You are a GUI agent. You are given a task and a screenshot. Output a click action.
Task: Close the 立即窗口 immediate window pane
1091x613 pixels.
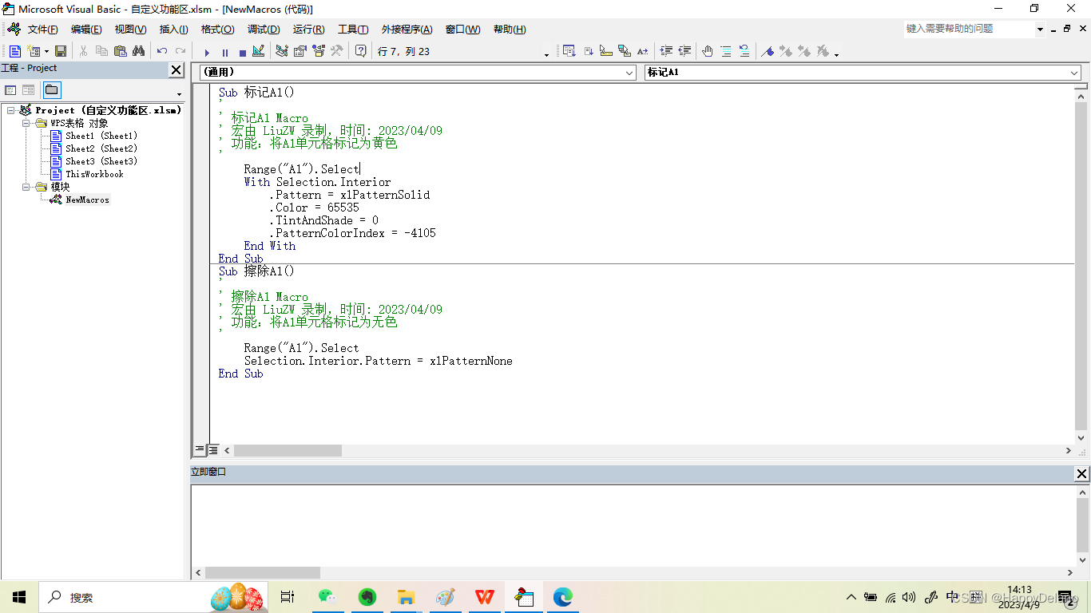pos(1081,473)
